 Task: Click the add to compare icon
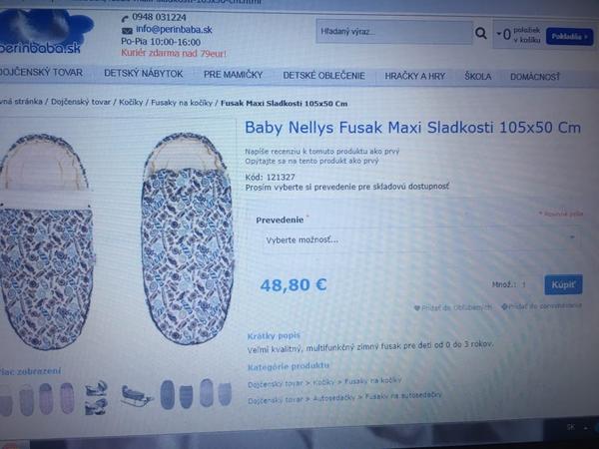pos(504,306)
